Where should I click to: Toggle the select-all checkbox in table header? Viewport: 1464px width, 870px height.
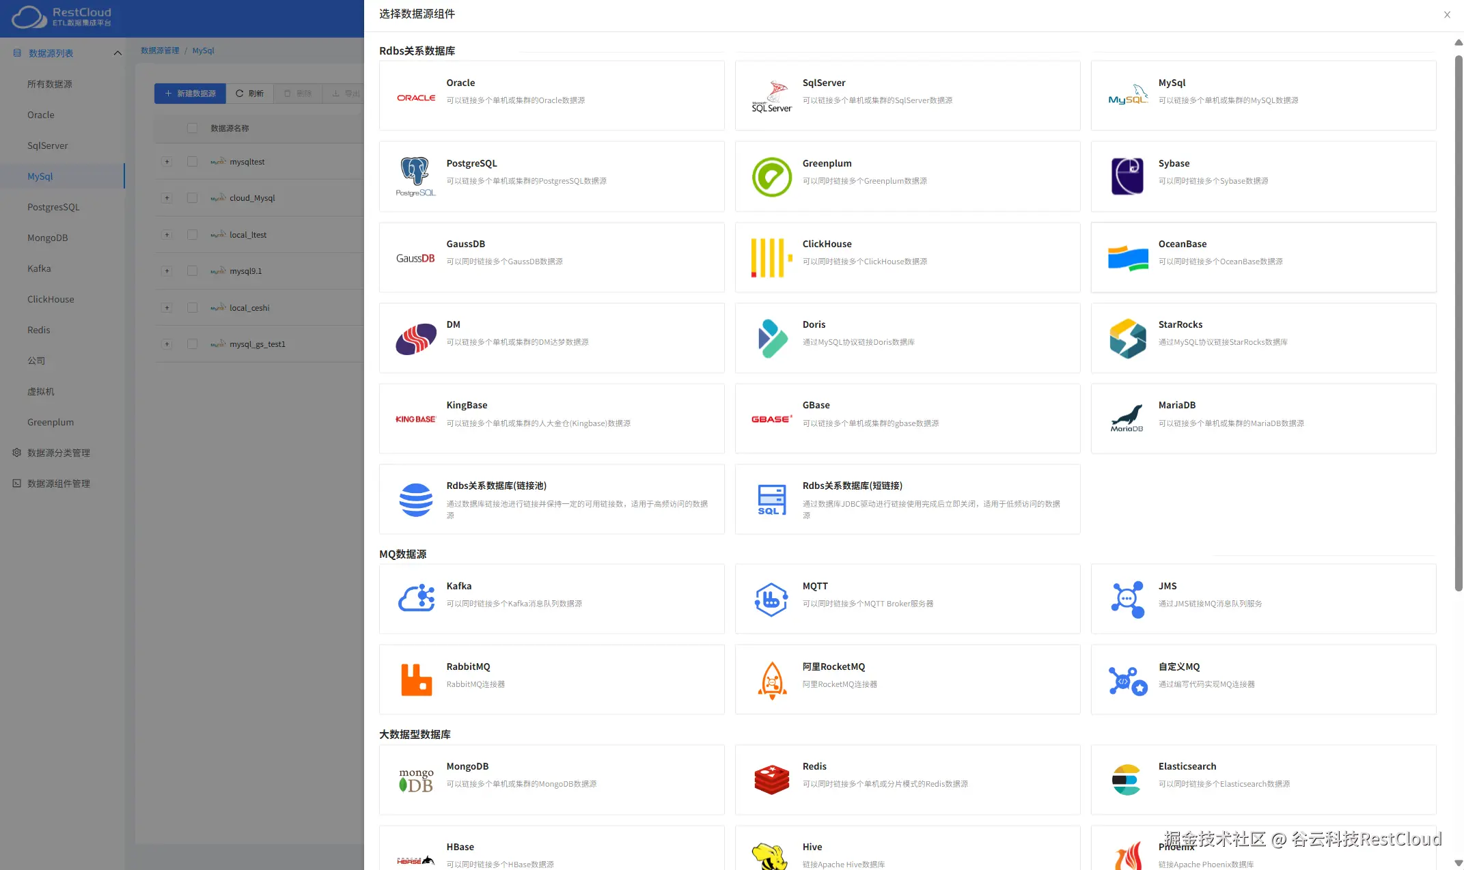pos(192,128)
